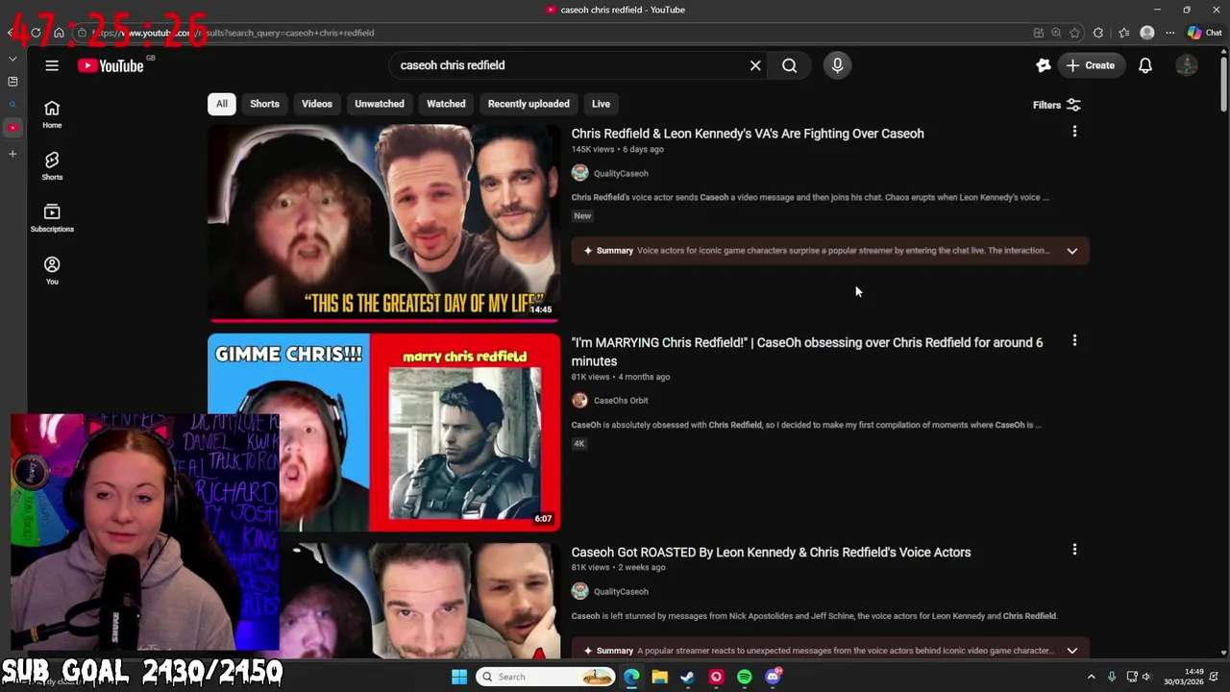Reload the page with the browser refresh icon
The image size is (1230, 692).
coord(36,33)
